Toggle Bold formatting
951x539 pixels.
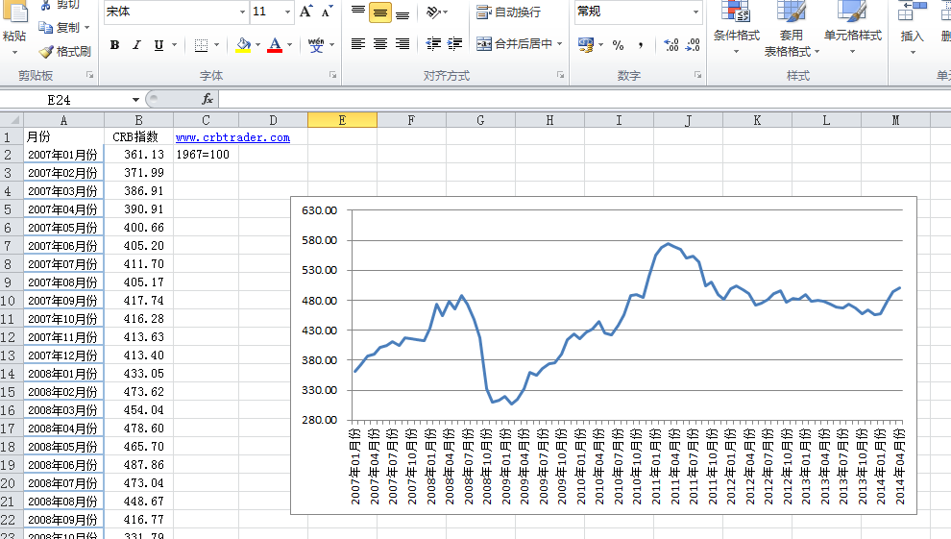[114, 45]
